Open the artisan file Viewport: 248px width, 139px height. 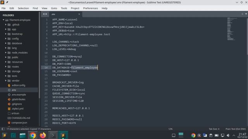(x=15, y=113)
